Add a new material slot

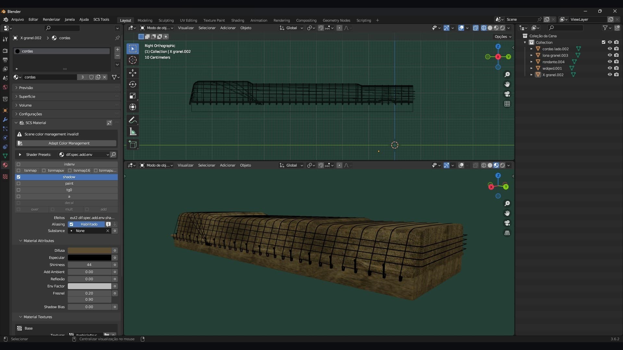tap(117, 50)
